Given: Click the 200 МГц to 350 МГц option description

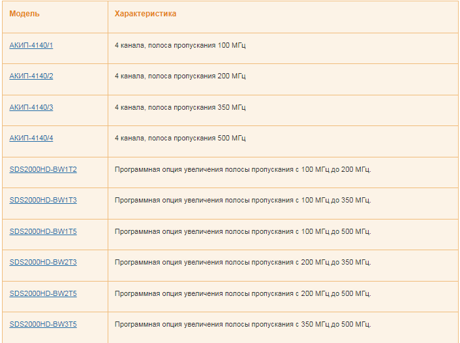Looking at the screenshot, I should [243, 263].
